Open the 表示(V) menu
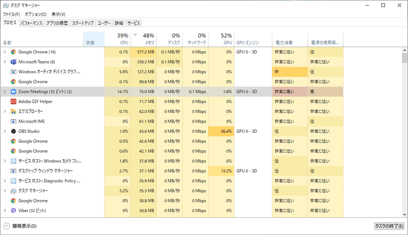Image resolution: width=408 pixels, height=235 pixels. pos(58,14)
